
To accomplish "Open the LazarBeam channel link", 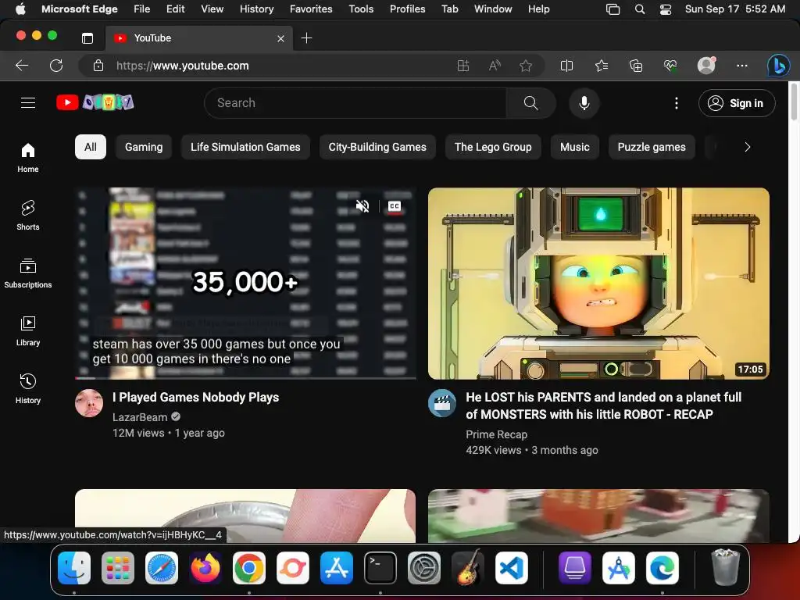I will point(140,417).
